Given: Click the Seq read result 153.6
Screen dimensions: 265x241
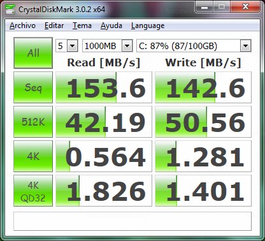Looking at the screenshot, I should pyautogui.click(x=104, y=87).
